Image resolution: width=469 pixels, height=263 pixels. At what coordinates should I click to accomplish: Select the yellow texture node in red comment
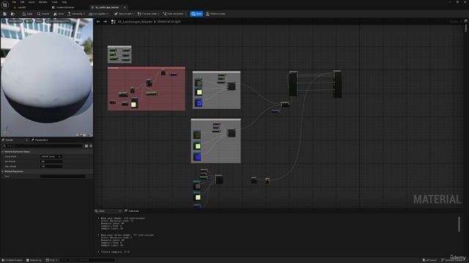133,104
